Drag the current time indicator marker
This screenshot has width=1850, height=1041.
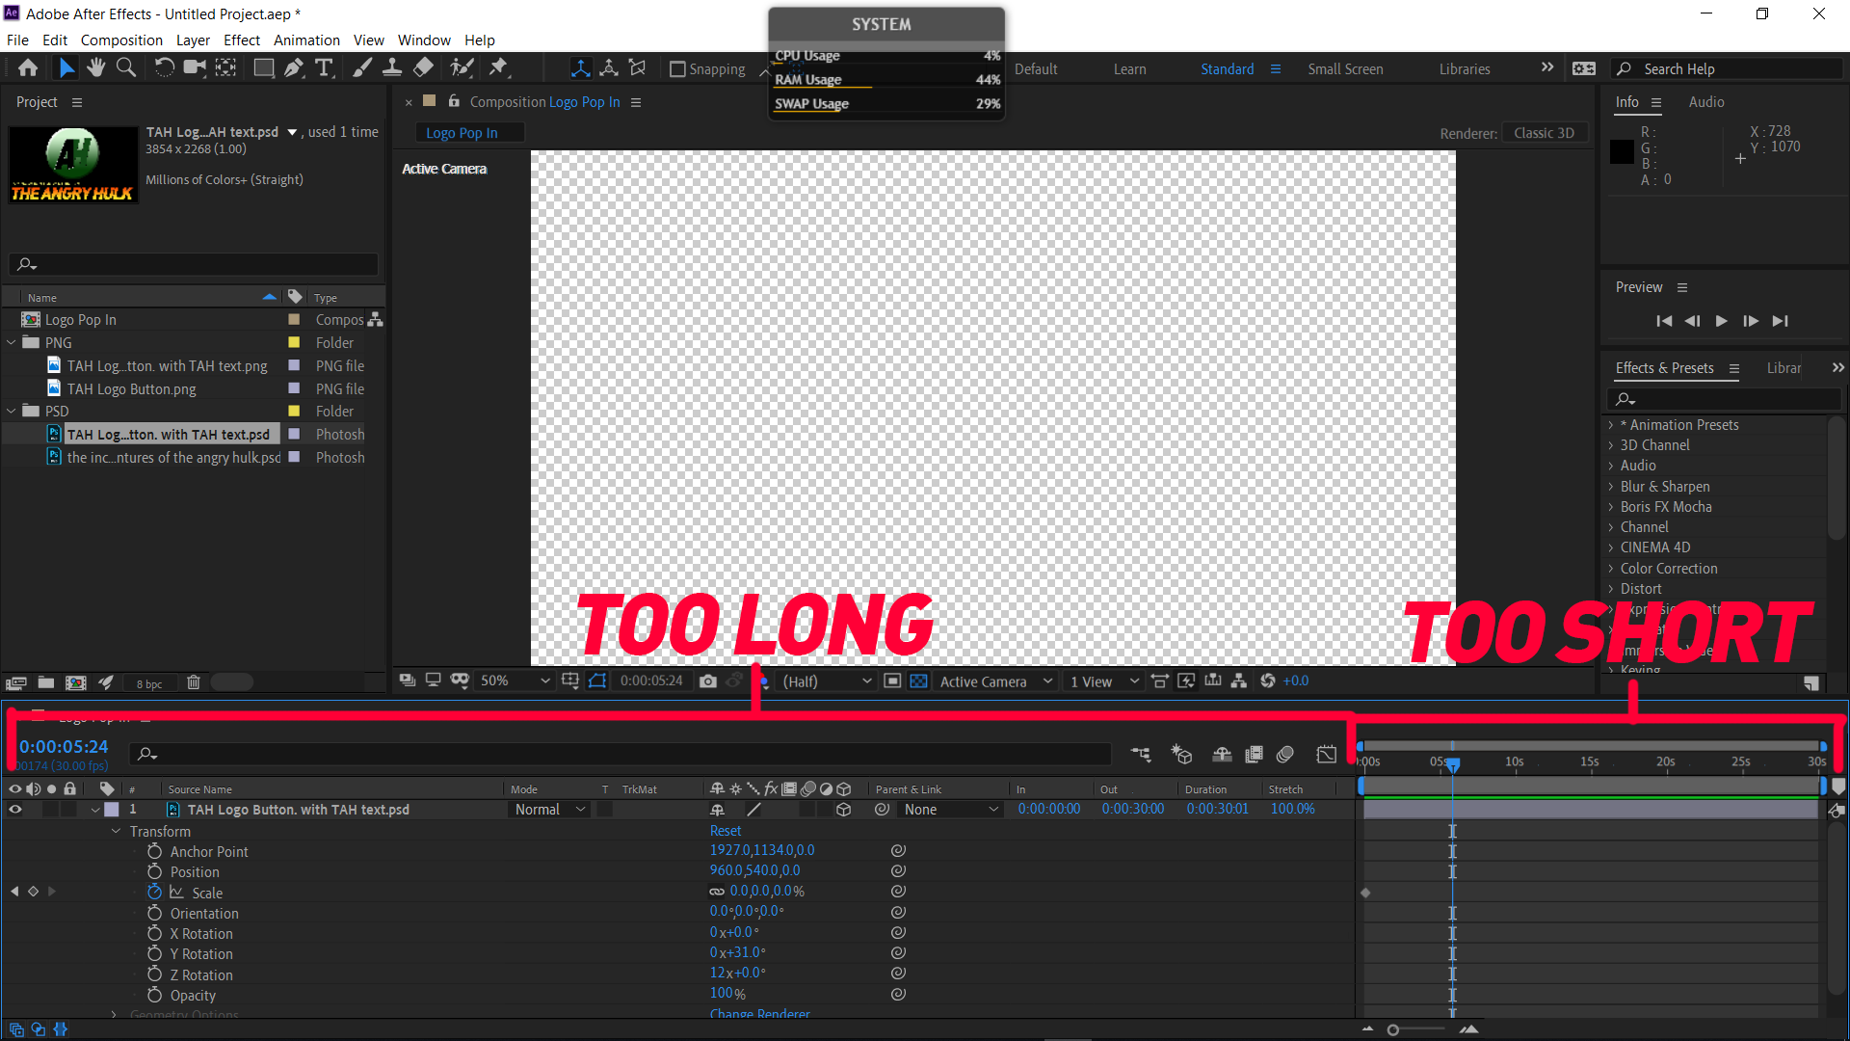pyautogui.click(x=1452, y=762)
